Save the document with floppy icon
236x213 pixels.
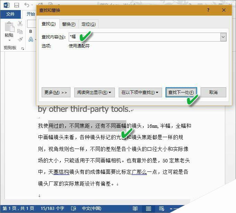17,5
